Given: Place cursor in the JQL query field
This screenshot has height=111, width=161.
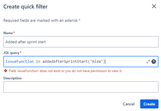Looking at the screenshot, I should point(81,62).
